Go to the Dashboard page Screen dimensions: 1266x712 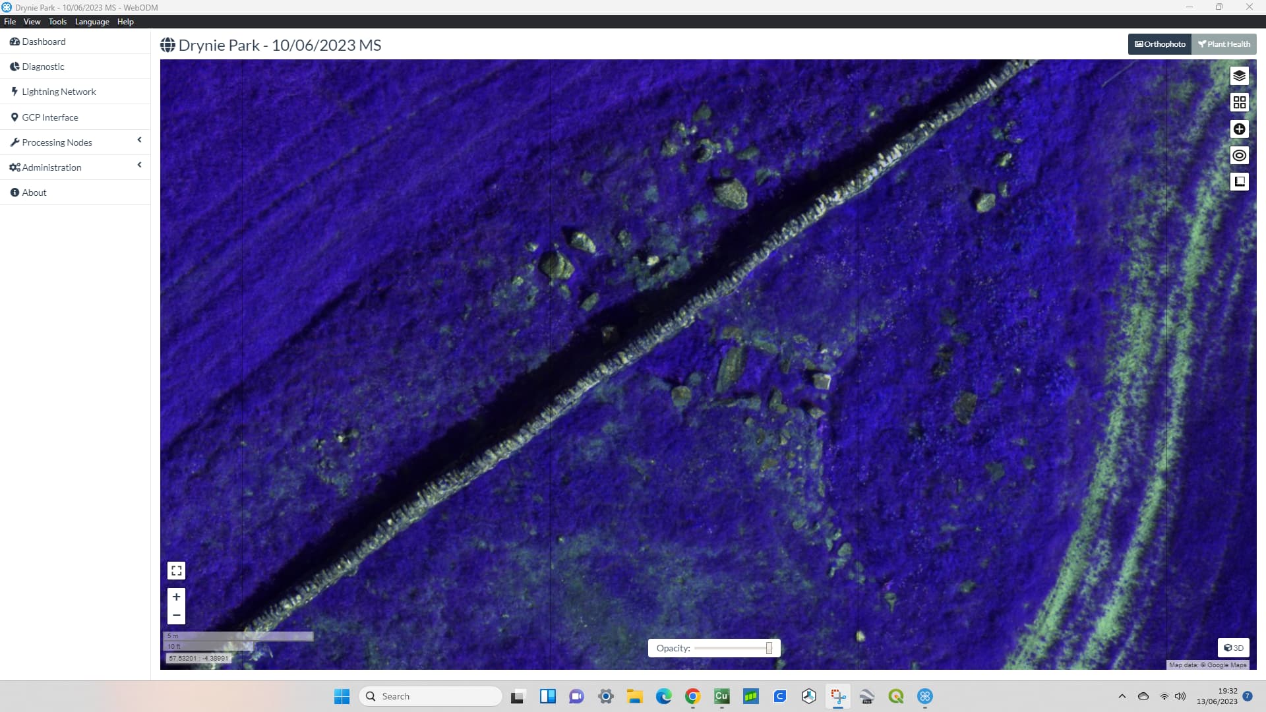44,42
